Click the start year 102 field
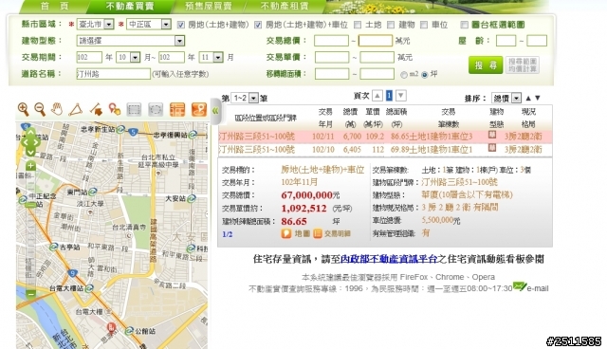This screenshot has height=349, width=607. coord(89,57)
